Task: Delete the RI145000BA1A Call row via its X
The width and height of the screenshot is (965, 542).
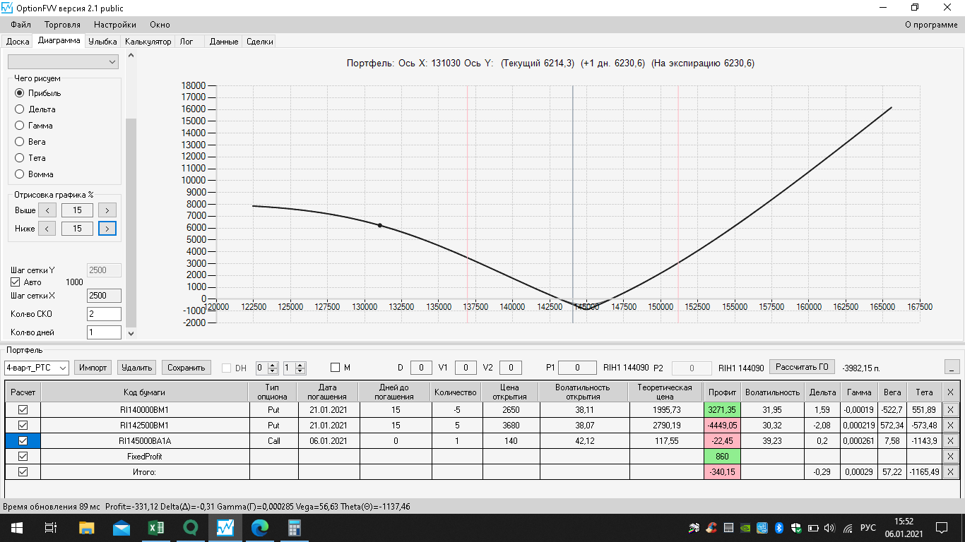Action: coord(950,440)
